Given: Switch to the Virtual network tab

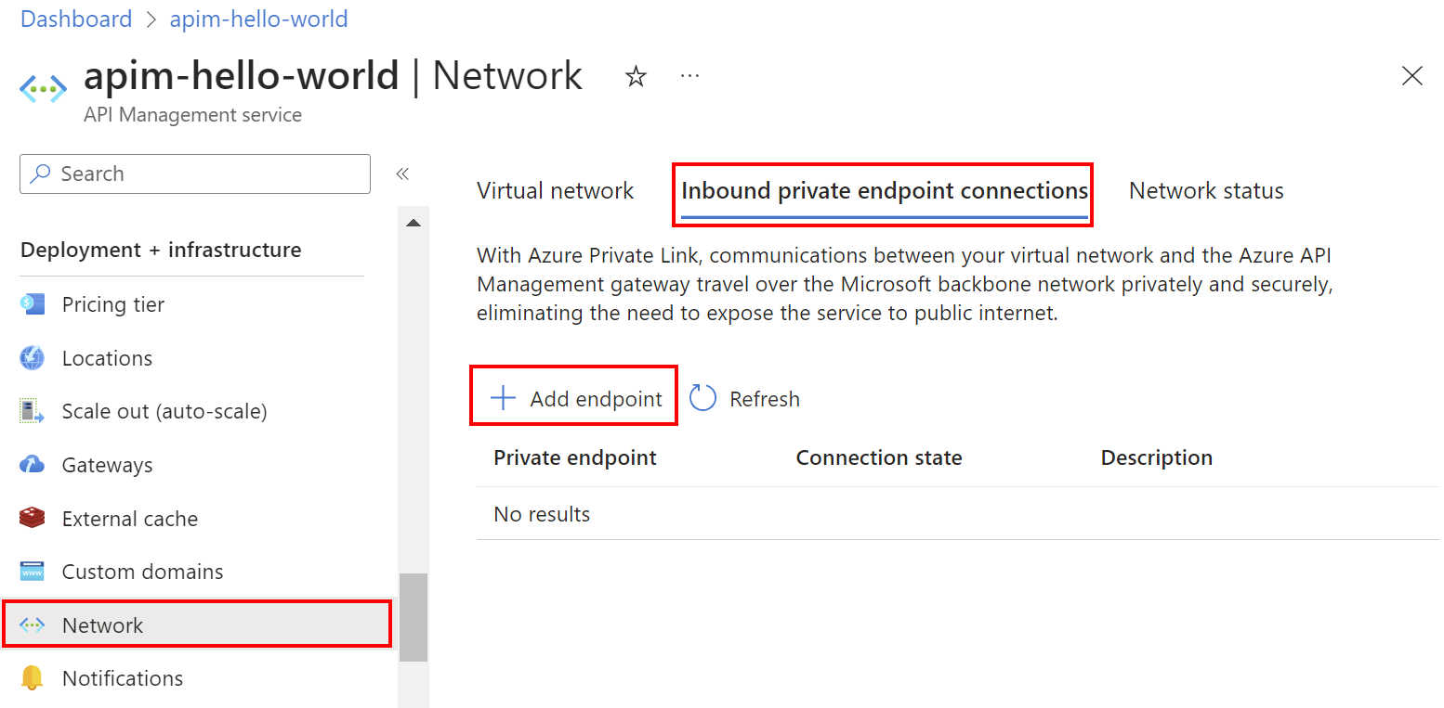Looking at the screenshot, I should pyautogui.click(x=555, y=190).
